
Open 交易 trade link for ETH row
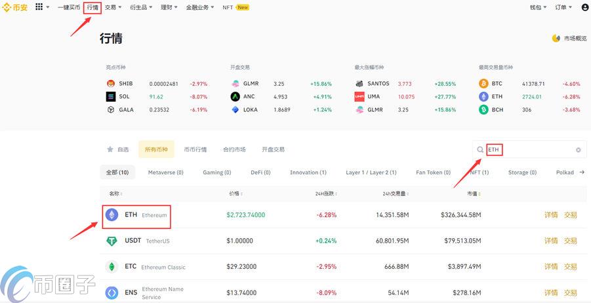570,215
